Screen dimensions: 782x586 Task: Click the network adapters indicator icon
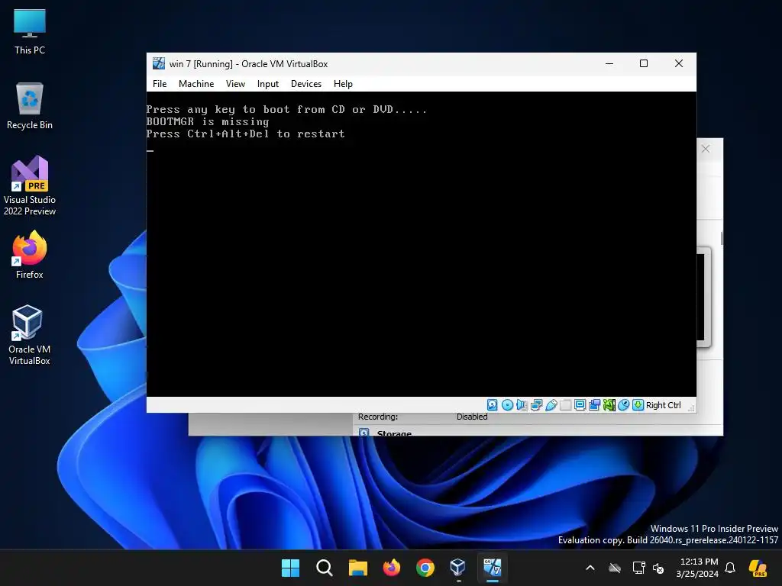coord(536,405)
